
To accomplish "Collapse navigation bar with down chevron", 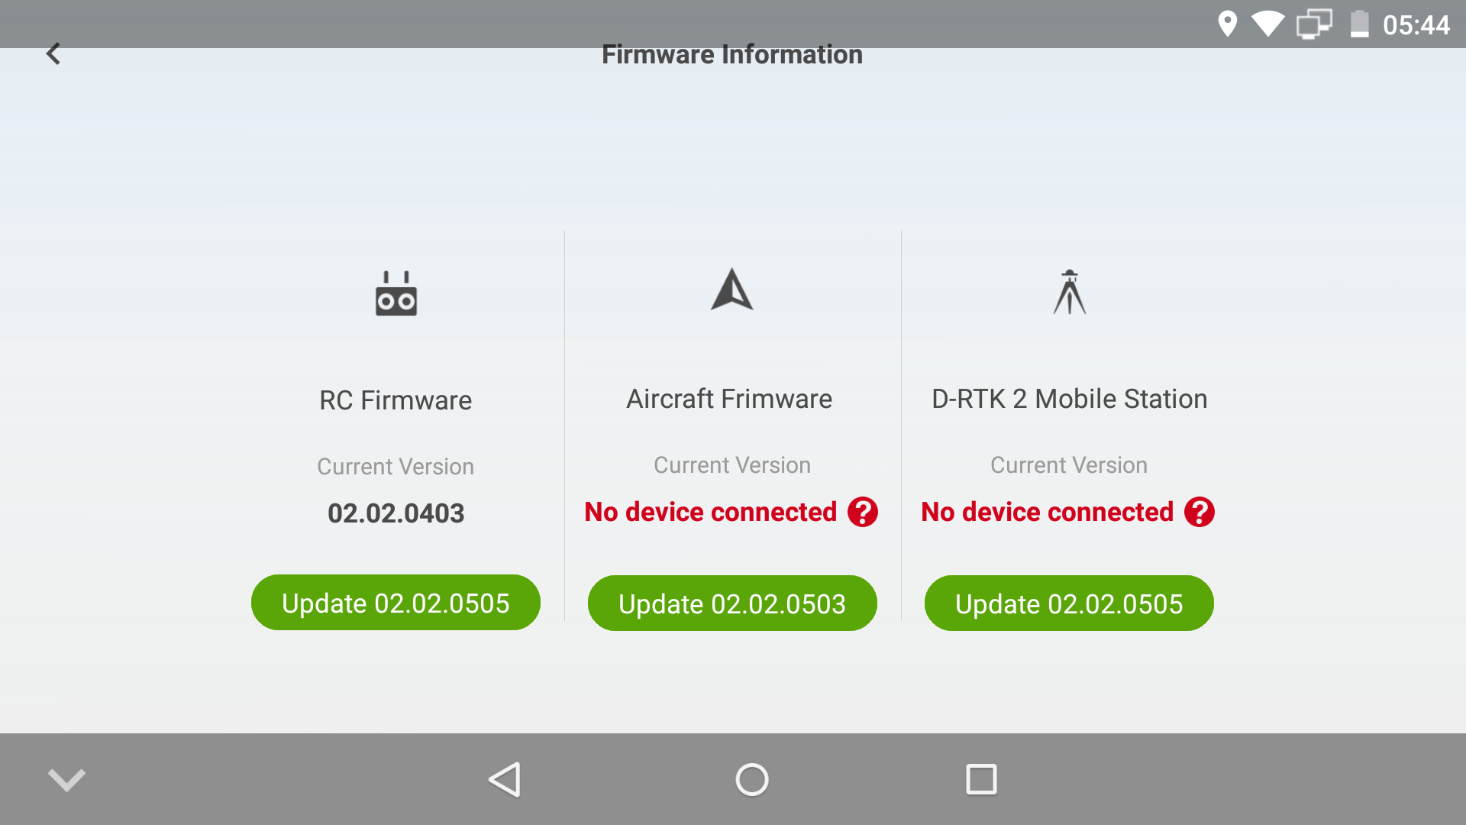I will pyautogui.click(x=66, y=780).
